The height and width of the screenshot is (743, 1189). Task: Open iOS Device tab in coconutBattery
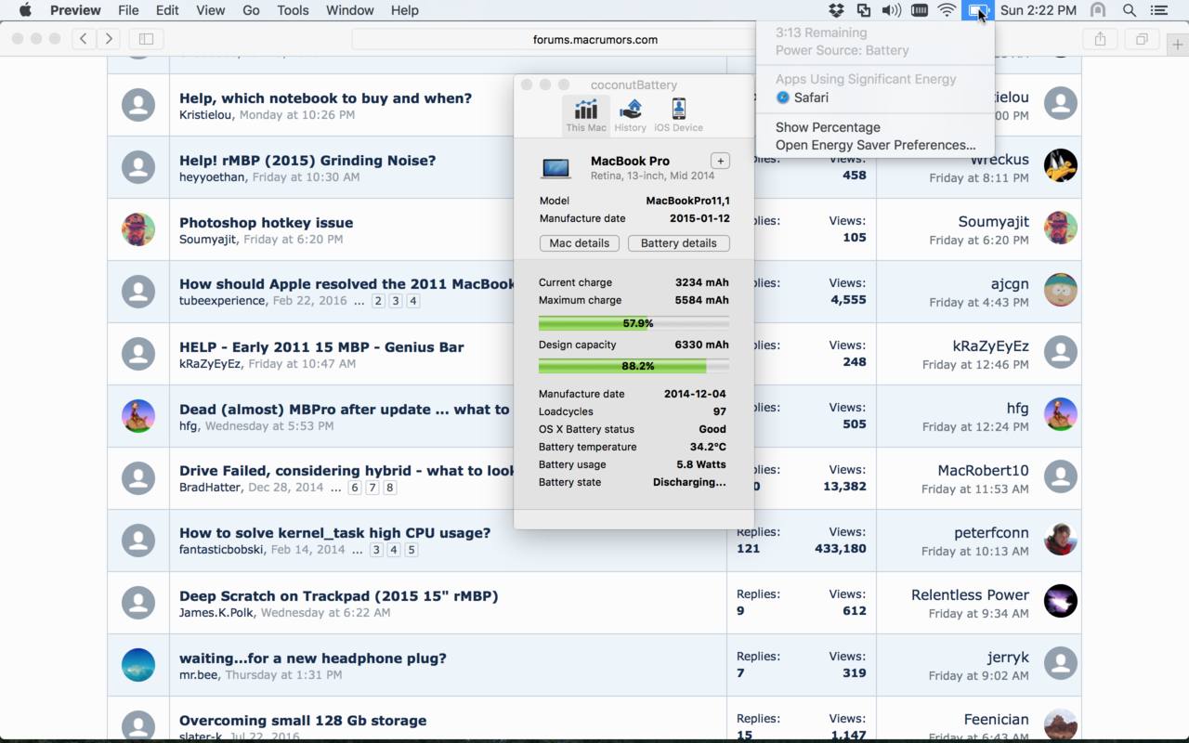678,115
